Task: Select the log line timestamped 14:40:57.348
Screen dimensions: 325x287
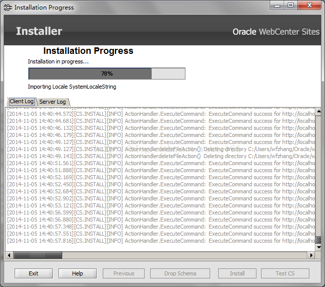Action: coord(161,227)
